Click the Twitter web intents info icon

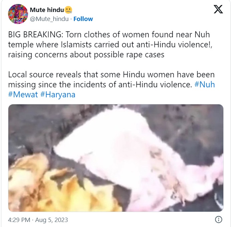pos(219,219)
